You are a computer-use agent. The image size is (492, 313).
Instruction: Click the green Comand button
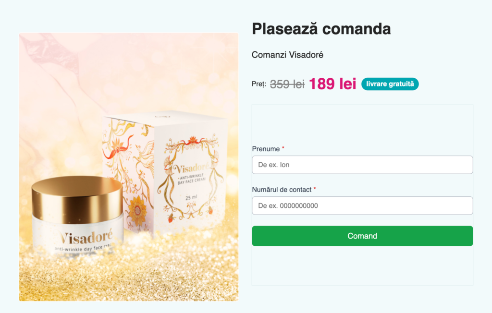(x=362, y=236)
